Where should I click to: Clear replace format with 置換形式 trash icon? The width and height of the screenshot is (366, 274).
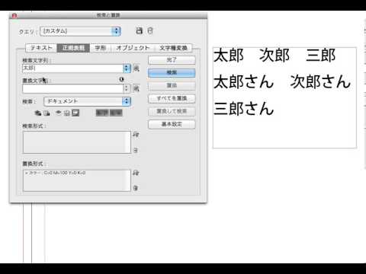point(136,188)
